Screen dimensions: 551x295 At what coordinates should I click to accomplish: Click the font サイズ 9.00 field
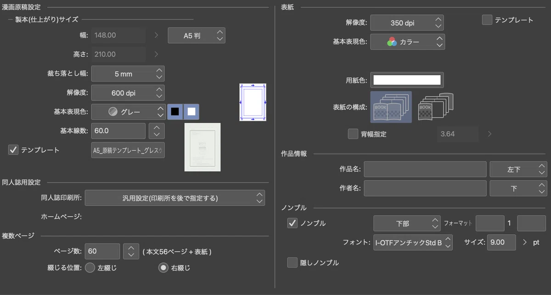tap(502, 242)
